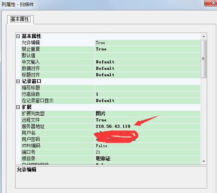This screenshot has height=193, width=217.
Task: Collapse the 基本属性 property group
Action: pyautogui.click(x=18, y=36)
